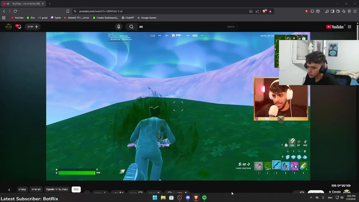
Task: Open the YouTube guide hamburger menu
Action: point(349,27)
